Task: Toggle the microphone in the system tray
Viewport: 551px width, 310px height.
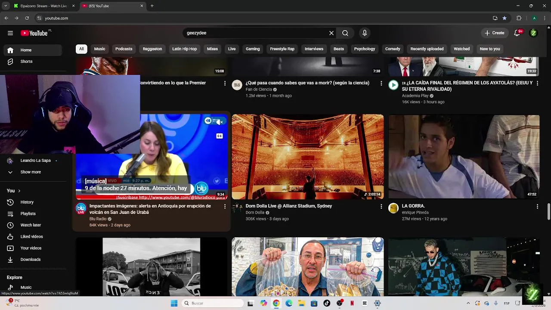Action: (496, 303)
